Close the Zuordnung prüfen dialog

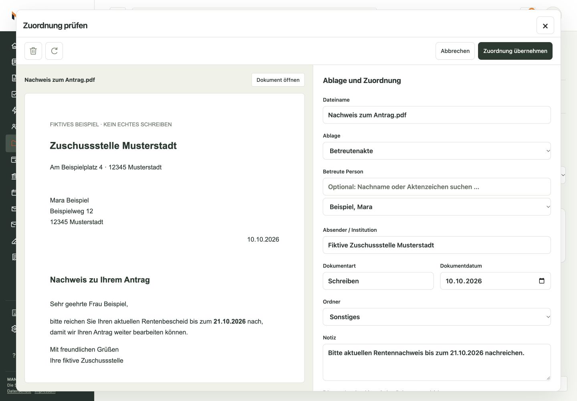point(545,26)
